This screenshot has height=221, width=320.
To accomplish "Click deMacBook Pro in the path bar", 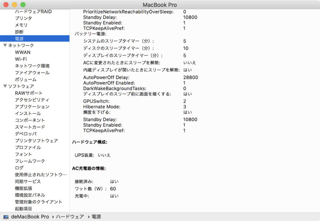I will 30,217.
